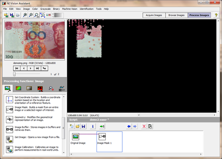Image resolution: width=222 pixels, height=159 pixels.
Task: Open the Tools menu
Action: point(99,9)
